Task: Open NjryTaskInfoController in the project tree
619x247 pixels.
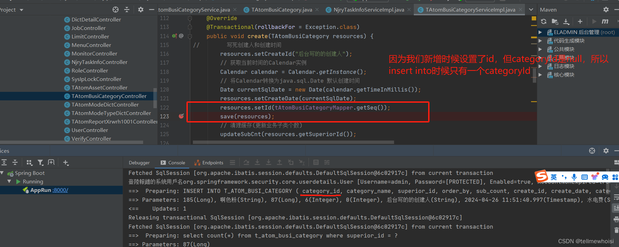Action: [99, 62]
